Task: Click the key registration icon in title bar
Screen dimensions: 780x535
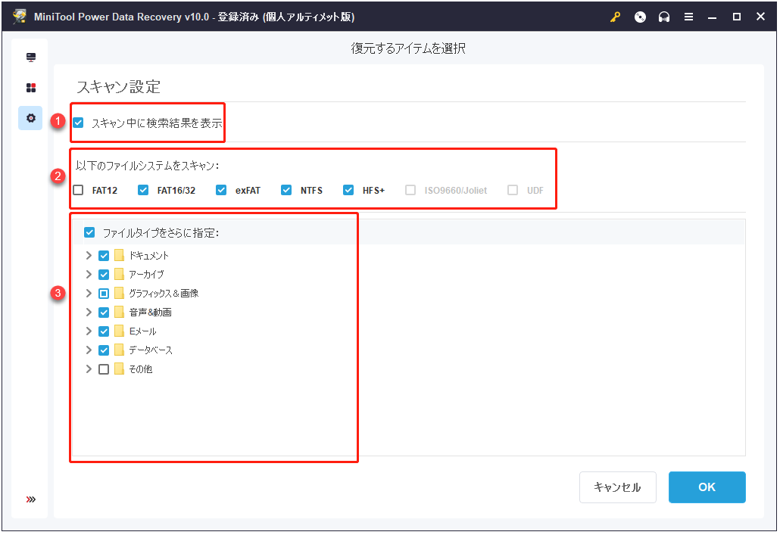Action: [x=616, y=17]
